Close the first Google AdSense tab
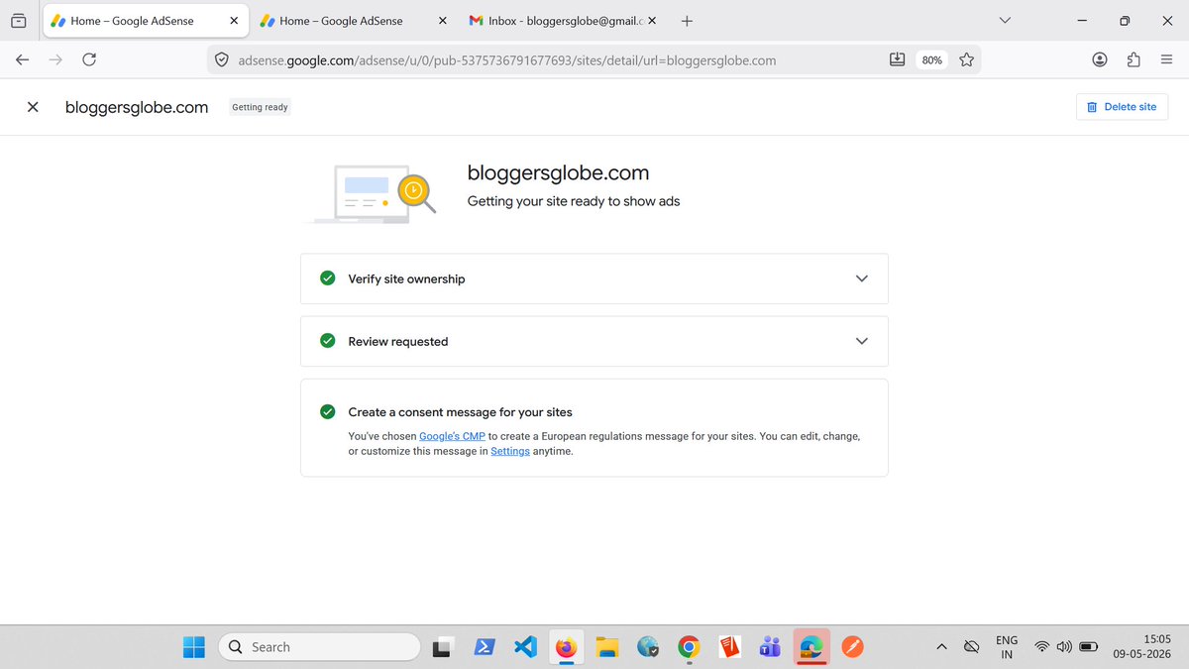Image resolution: width=1189 pixels, height=669 pixels. pyautogui.click(x=233, y=20)
